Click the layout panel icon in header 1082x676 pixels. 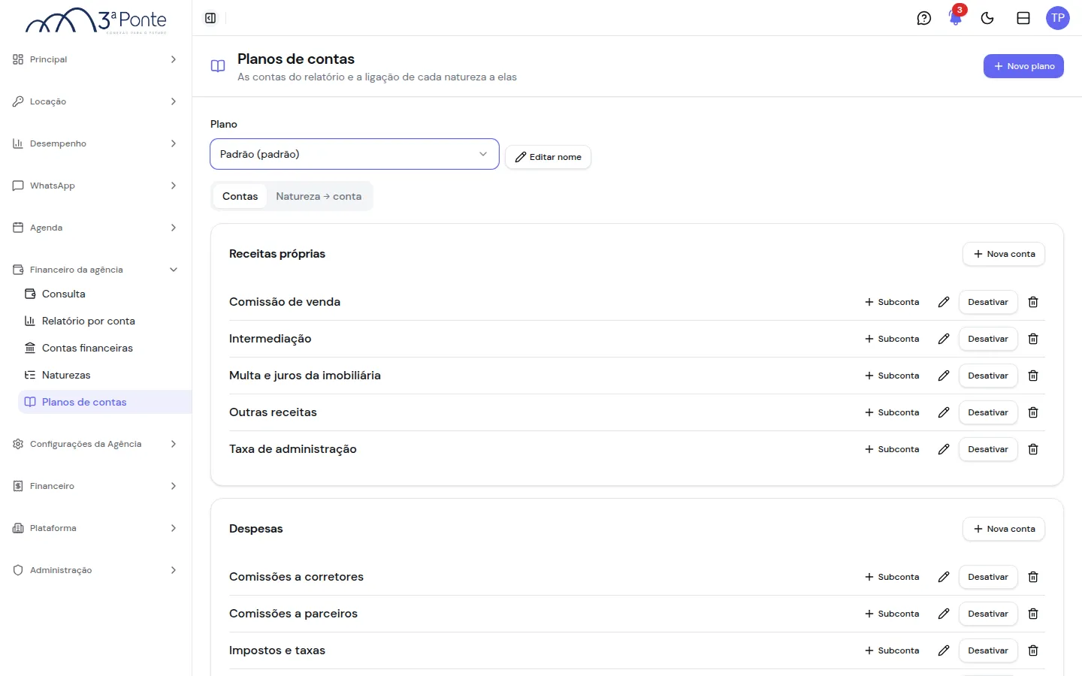point(1023,18)
